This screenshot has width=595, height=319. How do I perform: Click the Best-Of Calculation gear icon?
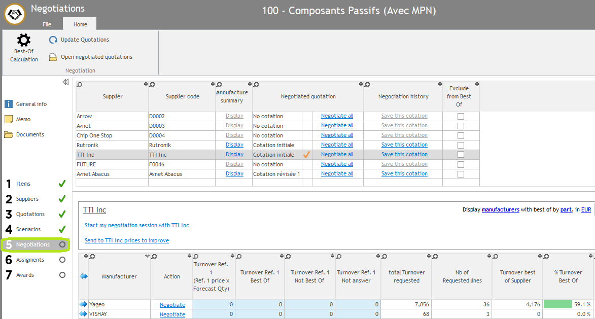pyautogui.click(x=24, y=41)
